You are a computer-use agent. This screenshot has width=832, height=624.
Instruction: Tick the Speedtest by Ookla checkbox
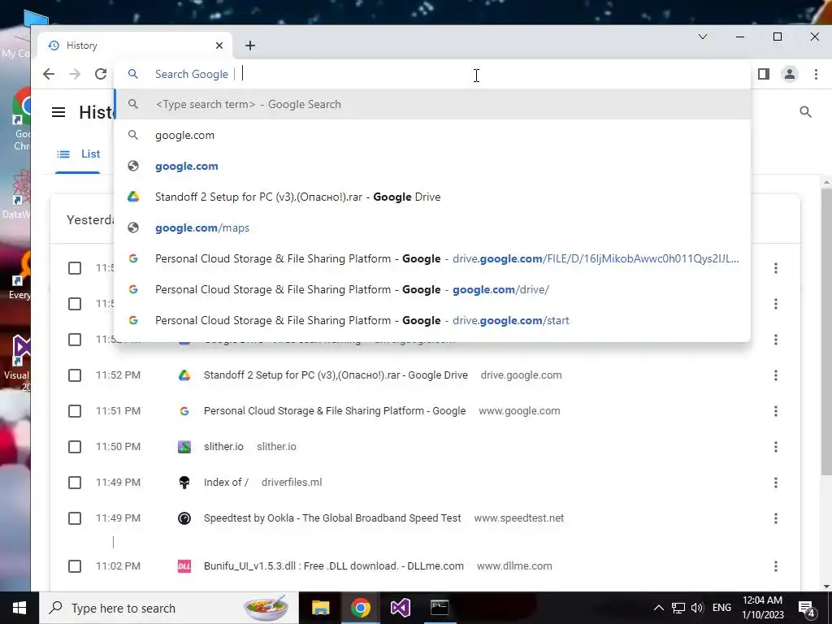point(75,518)
